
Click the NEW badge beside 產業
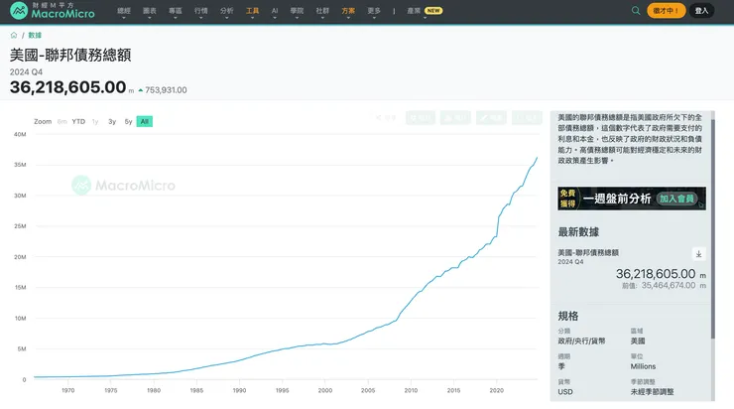[x=432, y=11]
